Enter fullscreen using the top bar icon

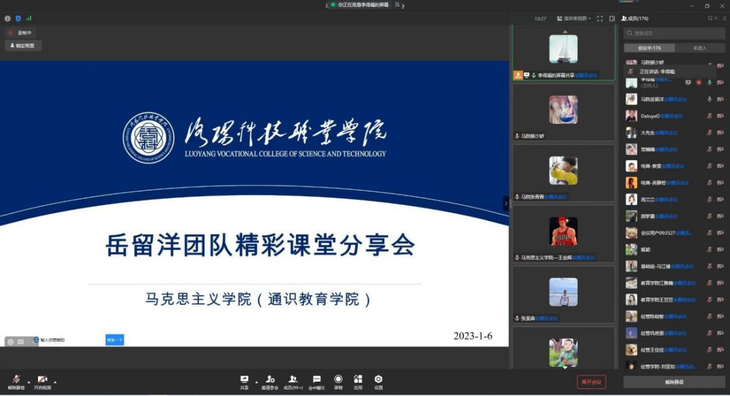point(600,19)
